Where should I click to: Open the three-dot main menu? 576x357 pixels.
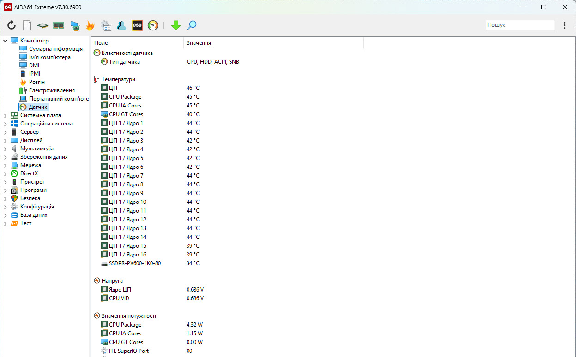tap(564, 25)
